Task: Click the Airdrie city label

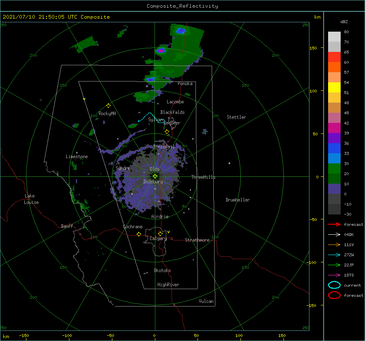Action: coord(160,217)
